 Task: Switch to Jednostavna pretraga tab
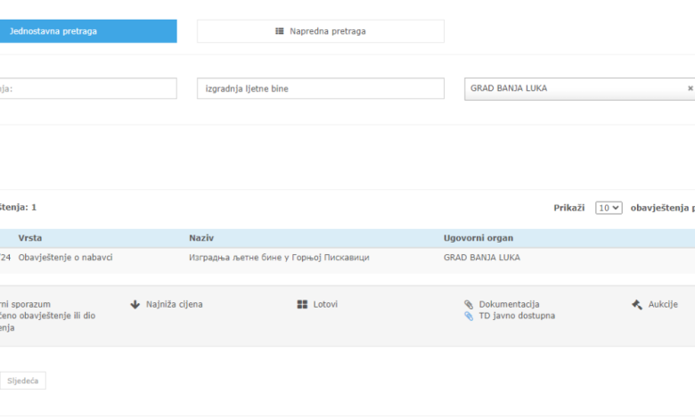[87, 31]
